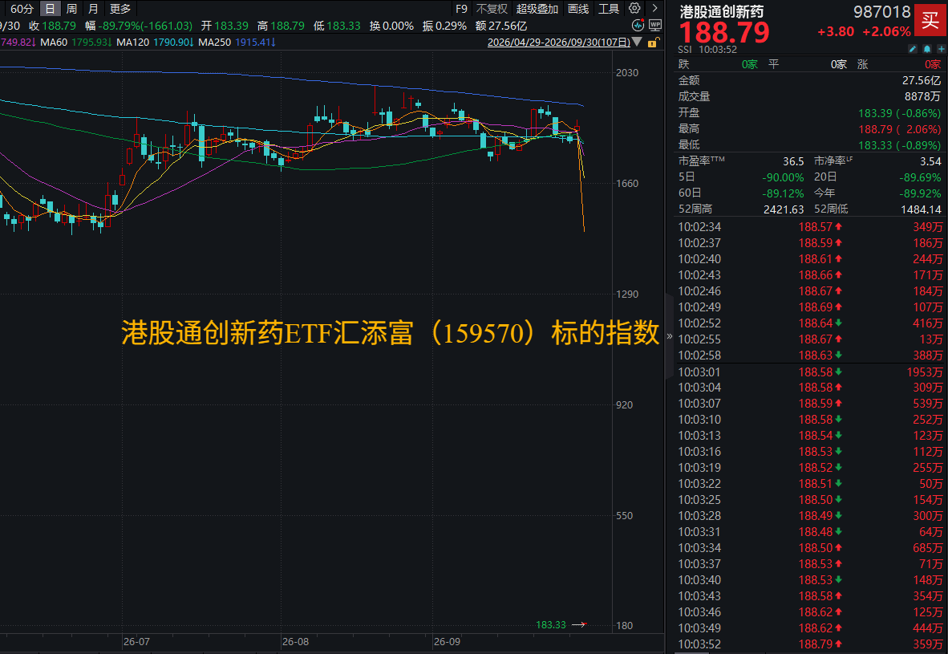
Task: Set price alert with bell icon
Action: [927, 48]
